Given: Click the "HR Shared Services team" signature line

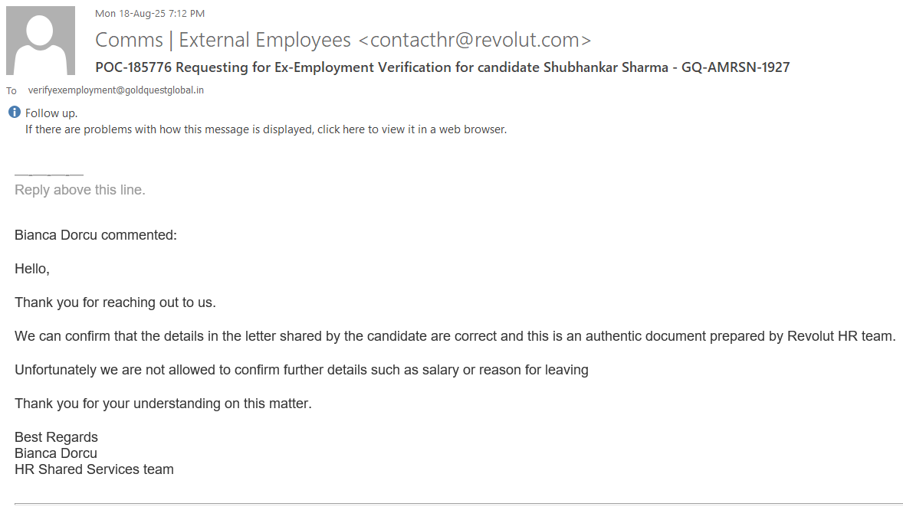Looking at the screenshot, I should point(94,469).
